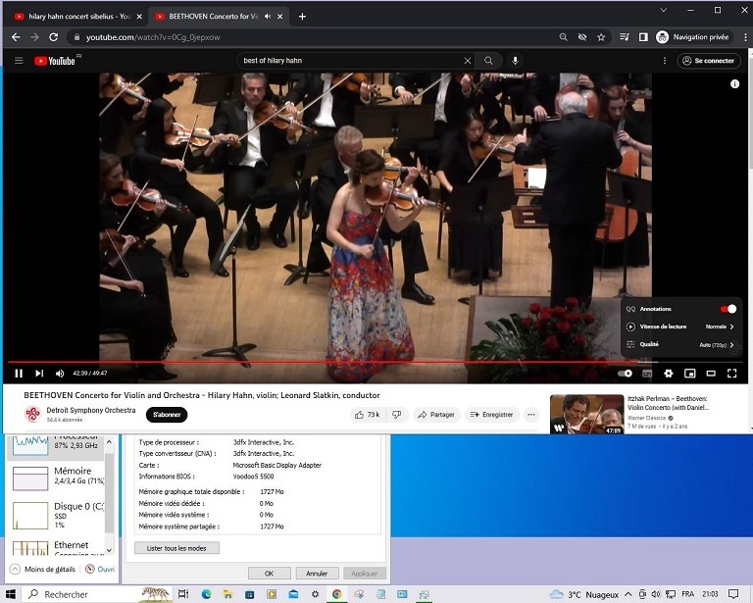Screen dimensions: 753x603
Task: Like the video with 73 k likes
Action: point(368,415)
